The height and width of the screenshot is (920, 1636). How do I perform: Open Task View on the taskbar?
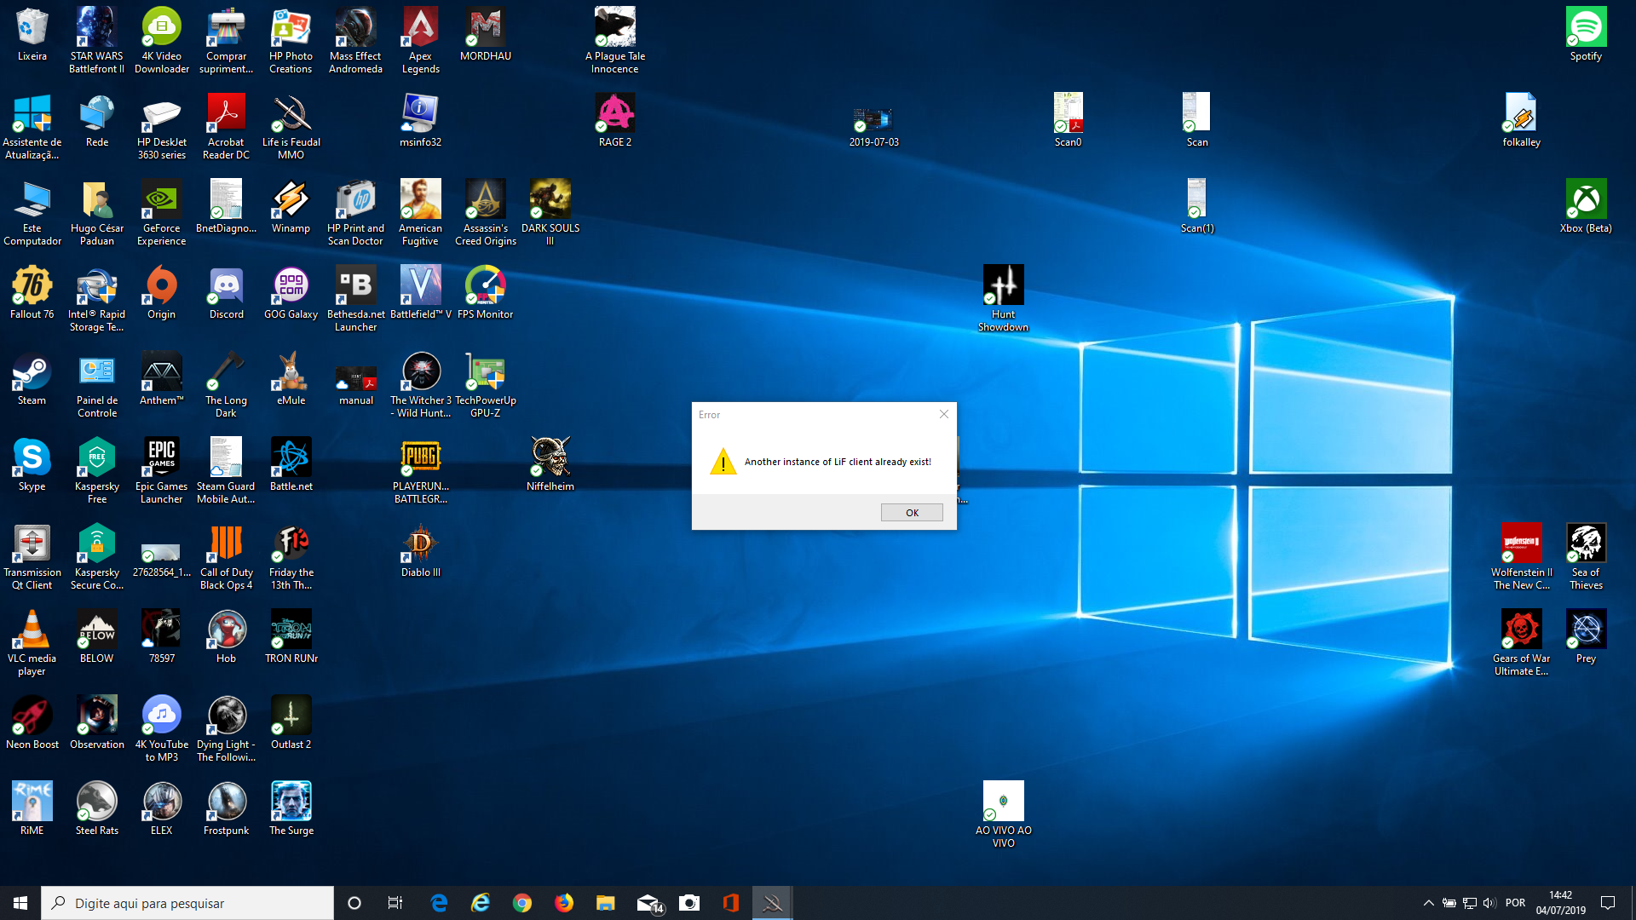[x=395, y=903]
